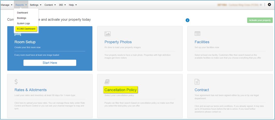The image size is (275, 120).
Task: Open the 360 dropdown menu
Action: (x=62, y=5)
